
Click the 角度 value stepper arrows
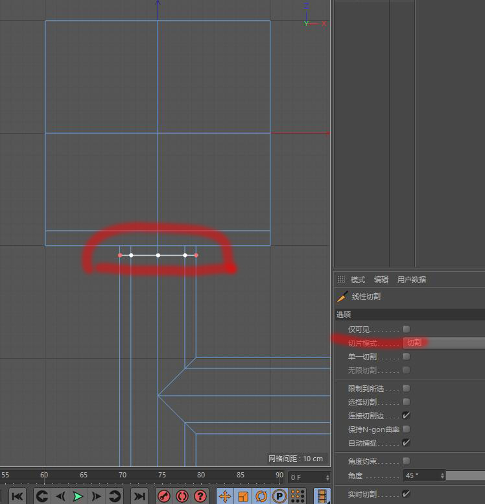(442, 475)
